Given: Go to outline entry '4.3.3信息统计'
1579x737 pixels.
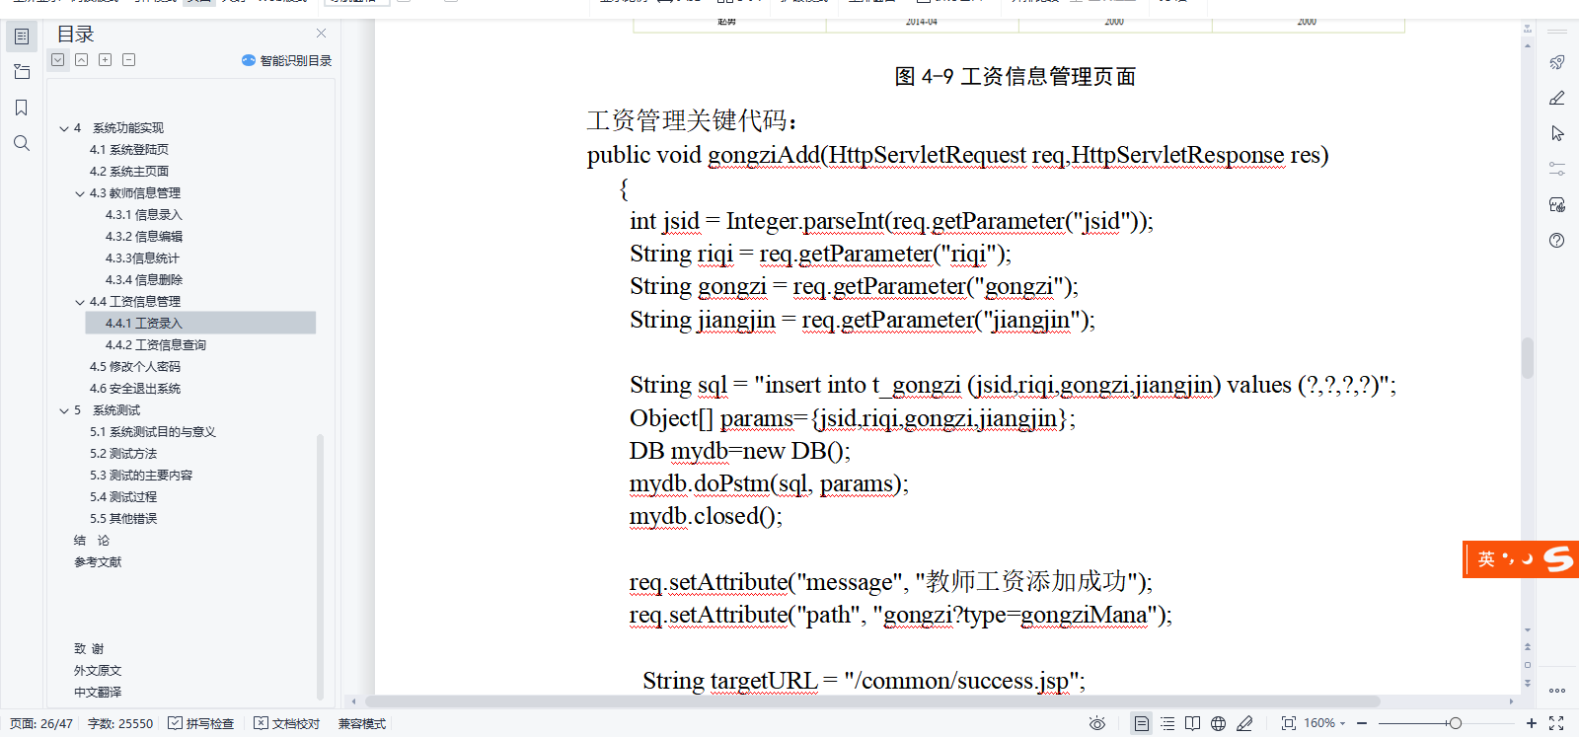Looking at the screenshot, I should (142, 258).
